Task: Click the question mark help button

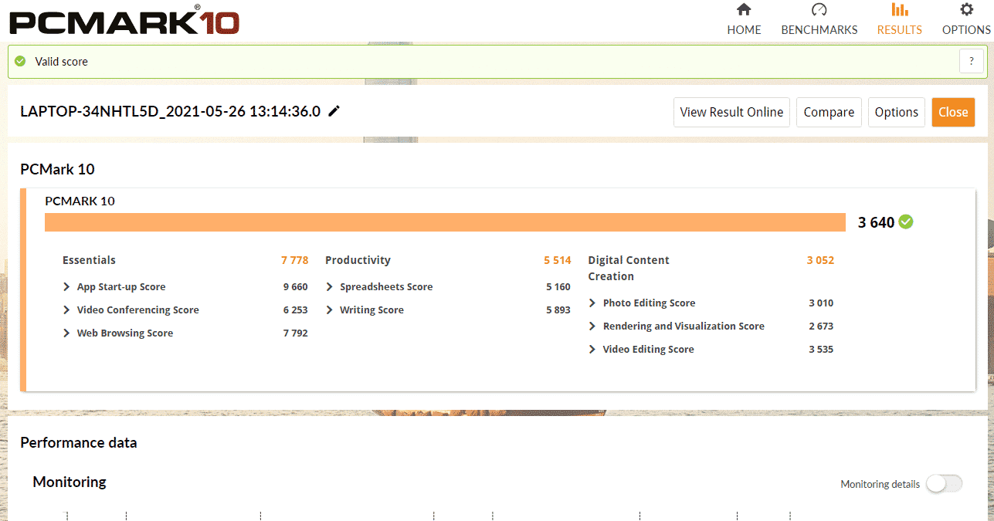Action: coord(971,62)
